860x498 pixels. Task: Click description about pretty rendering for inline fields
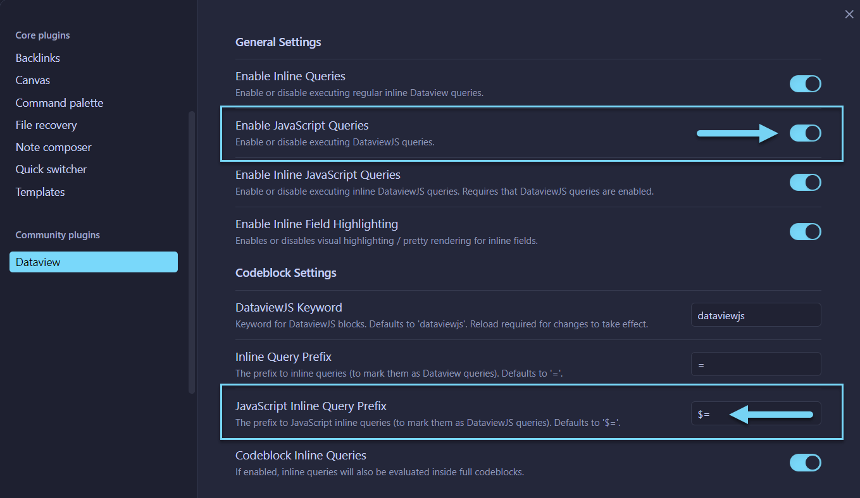tap(387, 241)
